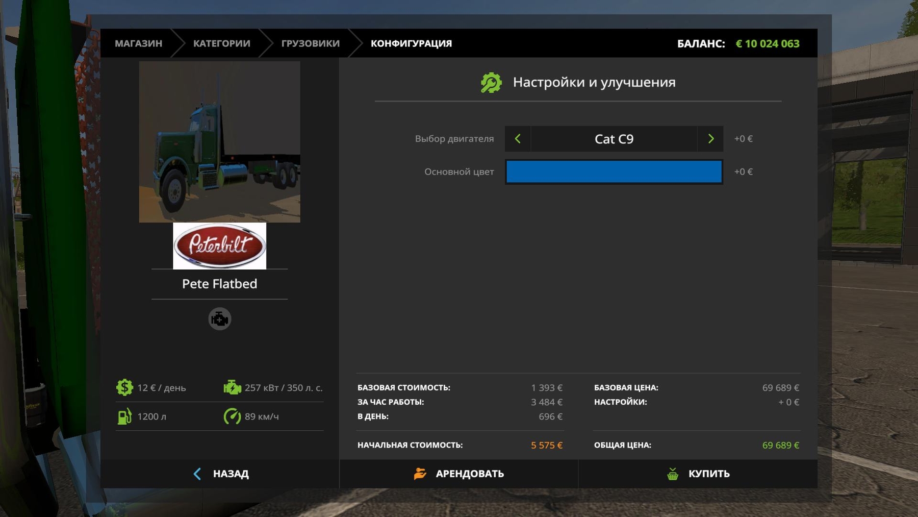Click the engine icon under Pete Flatbed
This screenshot has width=918, height=517.
220,319
